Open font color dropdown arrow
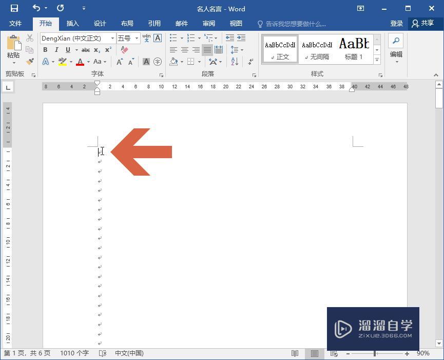The image size is (444, 360). tap(88, 62)
